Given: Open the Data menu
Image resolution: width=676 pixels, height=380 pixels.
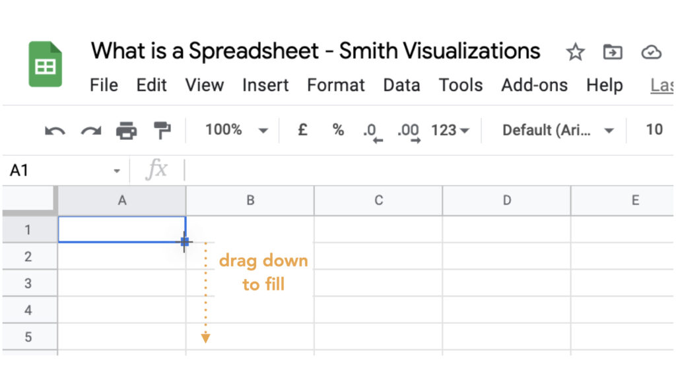Looking at the screenshot, I should pos(402,85).
